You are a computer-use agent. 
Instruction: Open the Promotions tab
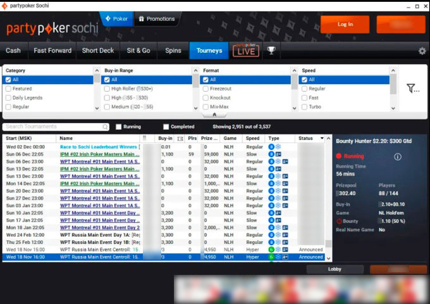pos(156,19)
